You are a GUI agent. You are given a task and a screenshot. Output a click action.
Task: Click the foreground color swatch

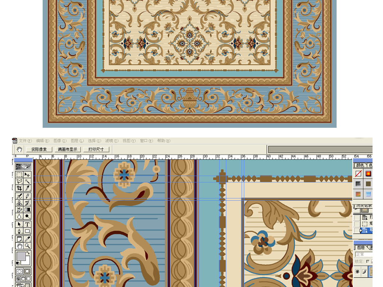(21, 256)
